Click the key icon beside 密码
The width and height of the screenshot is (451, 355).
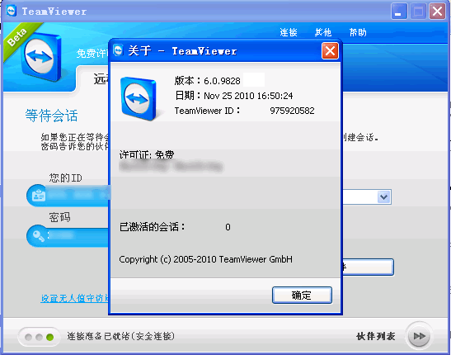pos(39,236)
